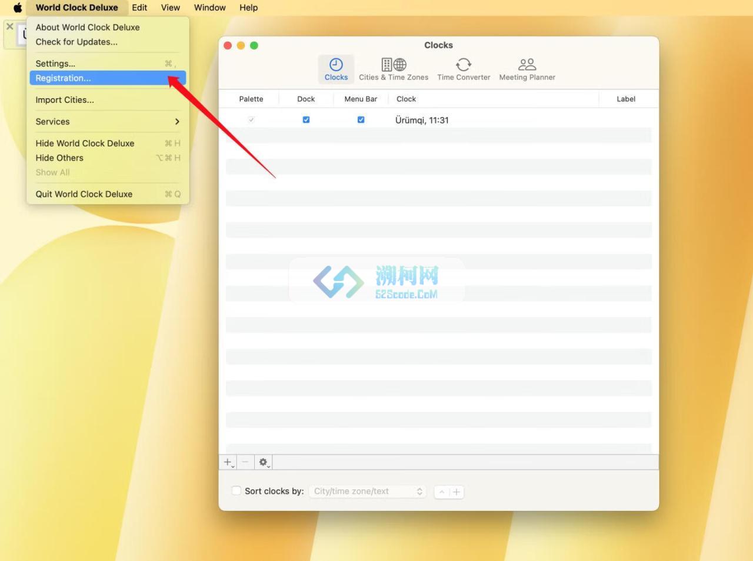The width and height of the screenshot is (753, 561).
Task: Click the Clock column header
Action: (494, 99)
